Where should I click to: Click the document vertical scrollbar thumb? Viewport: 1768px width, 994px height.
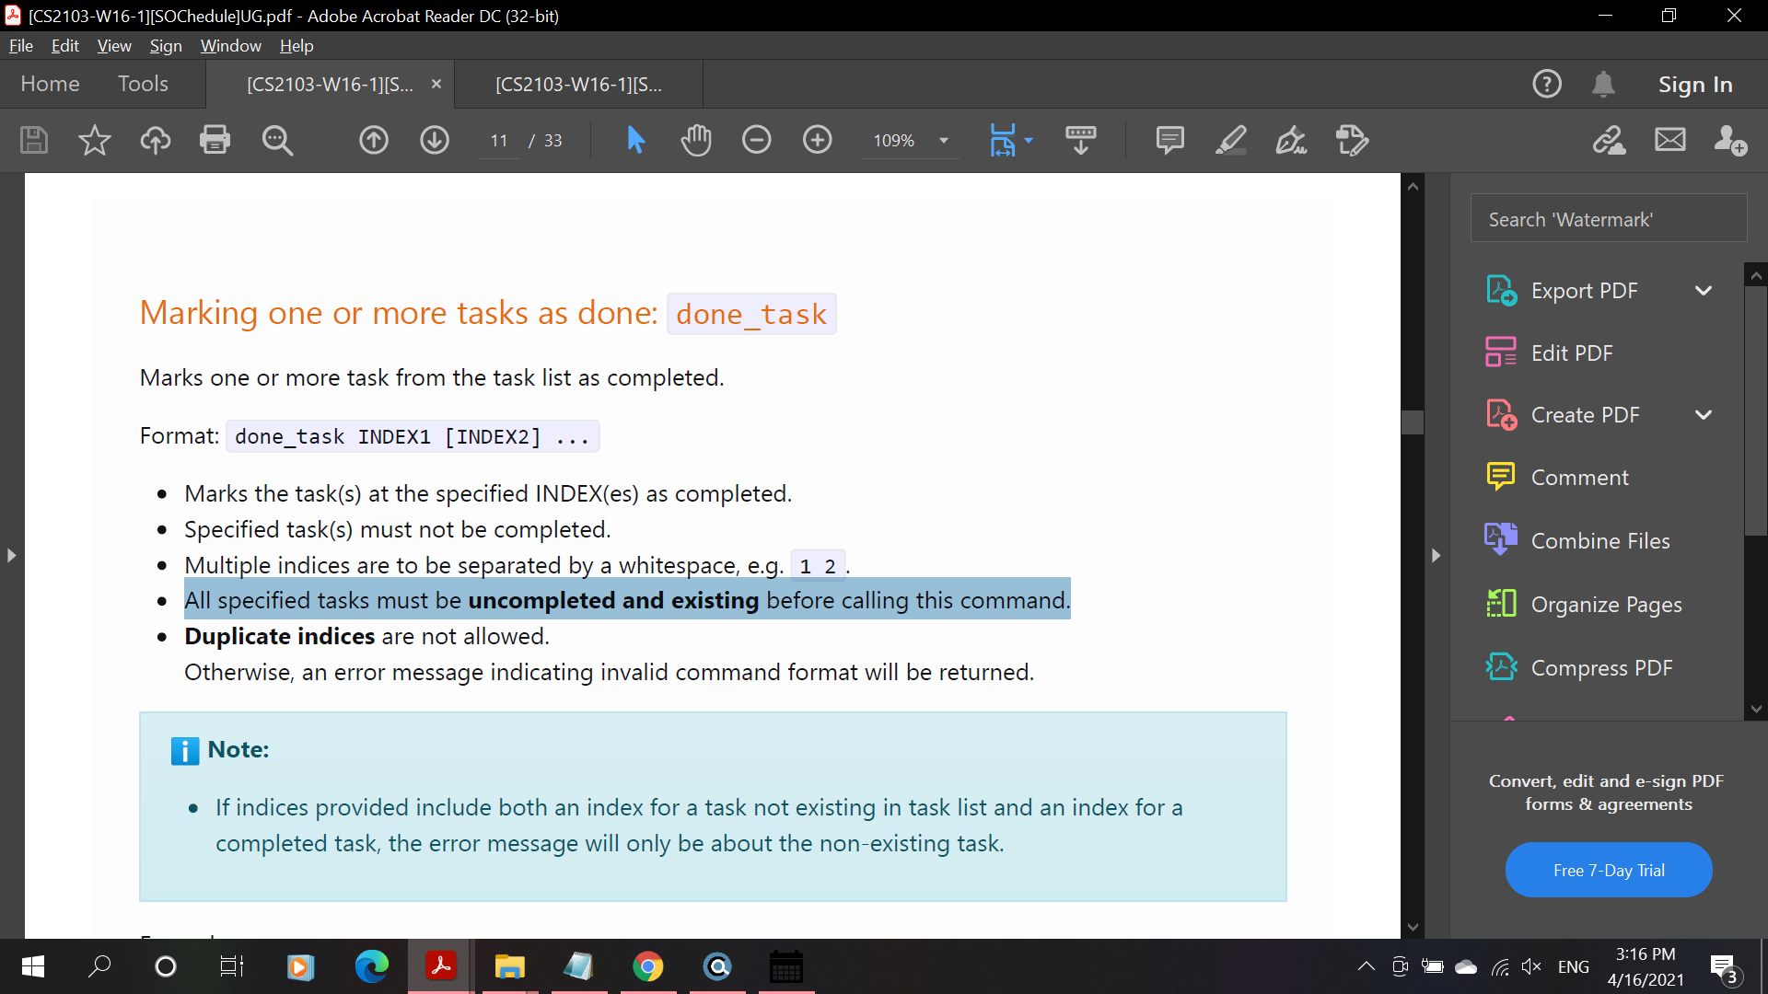tap(1413, 422)
